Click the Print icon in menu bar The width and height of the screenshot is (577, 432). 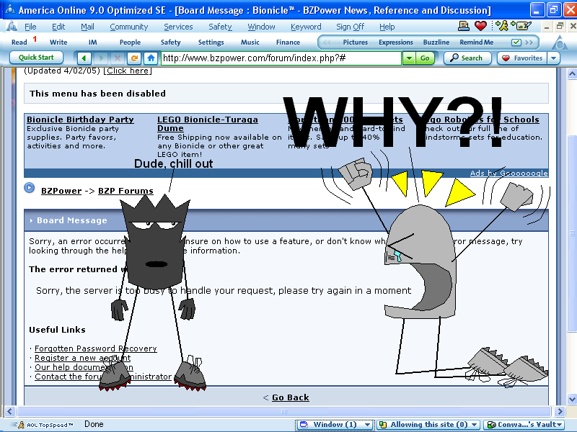point(463,26)
